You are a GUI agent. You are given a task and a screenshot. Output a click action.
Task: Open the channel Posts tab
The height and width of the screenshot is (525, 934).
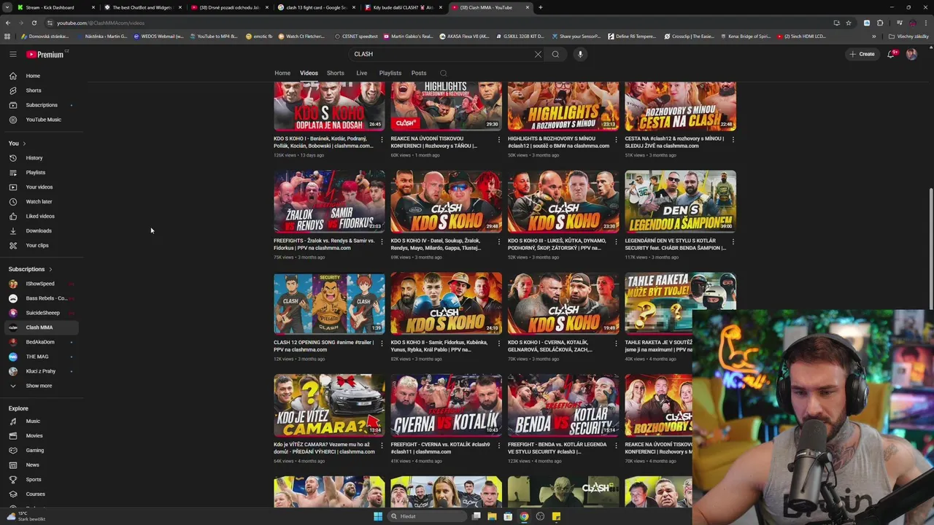[419, 73]
